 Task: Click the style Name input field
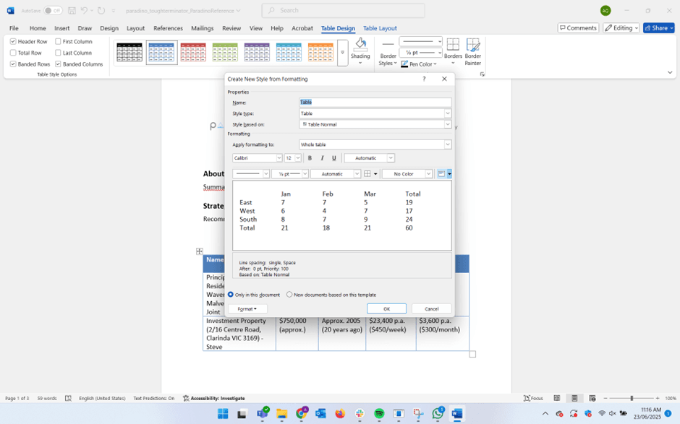click(375, 102)
